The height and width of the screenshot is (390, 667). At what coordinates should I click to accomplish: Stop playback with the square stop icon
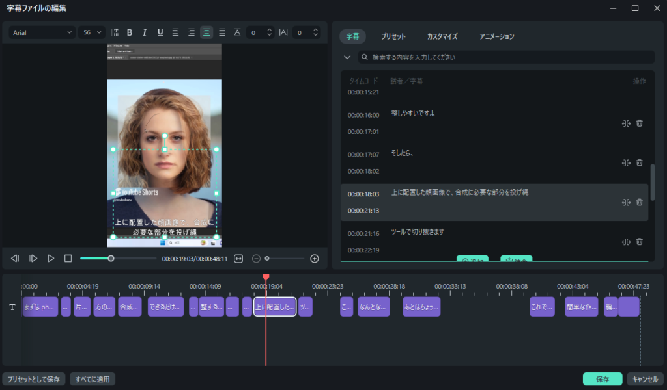point(68,259)
